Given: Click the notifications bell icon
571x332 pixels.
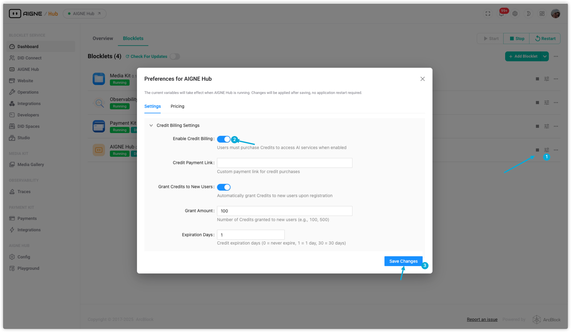Looking at the screenshot, I should tap(501, 14).
